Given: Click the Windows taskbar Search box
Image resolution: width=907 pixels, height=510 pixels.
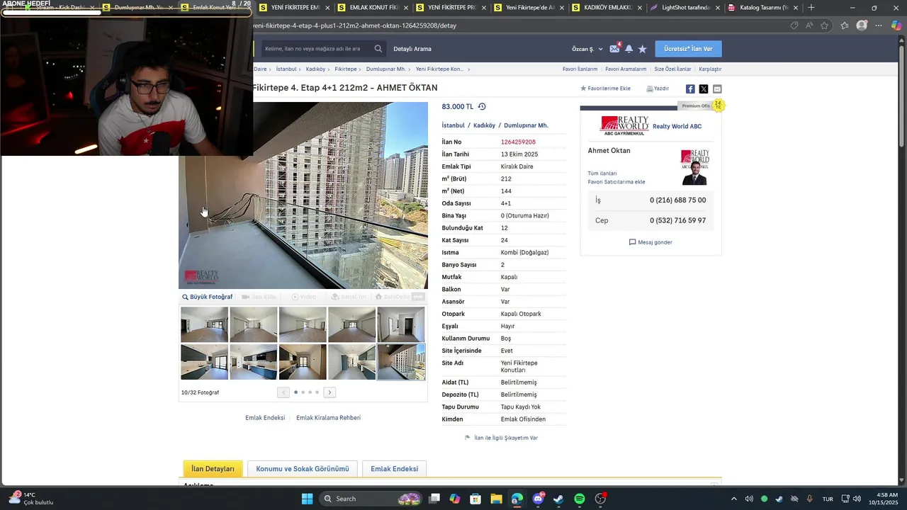Looking at the screenshot, I should point(370,499).
